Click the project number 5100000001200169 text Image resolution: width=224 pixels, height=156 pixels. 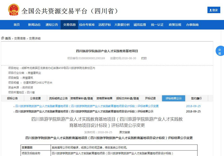(x=86, y=58)
